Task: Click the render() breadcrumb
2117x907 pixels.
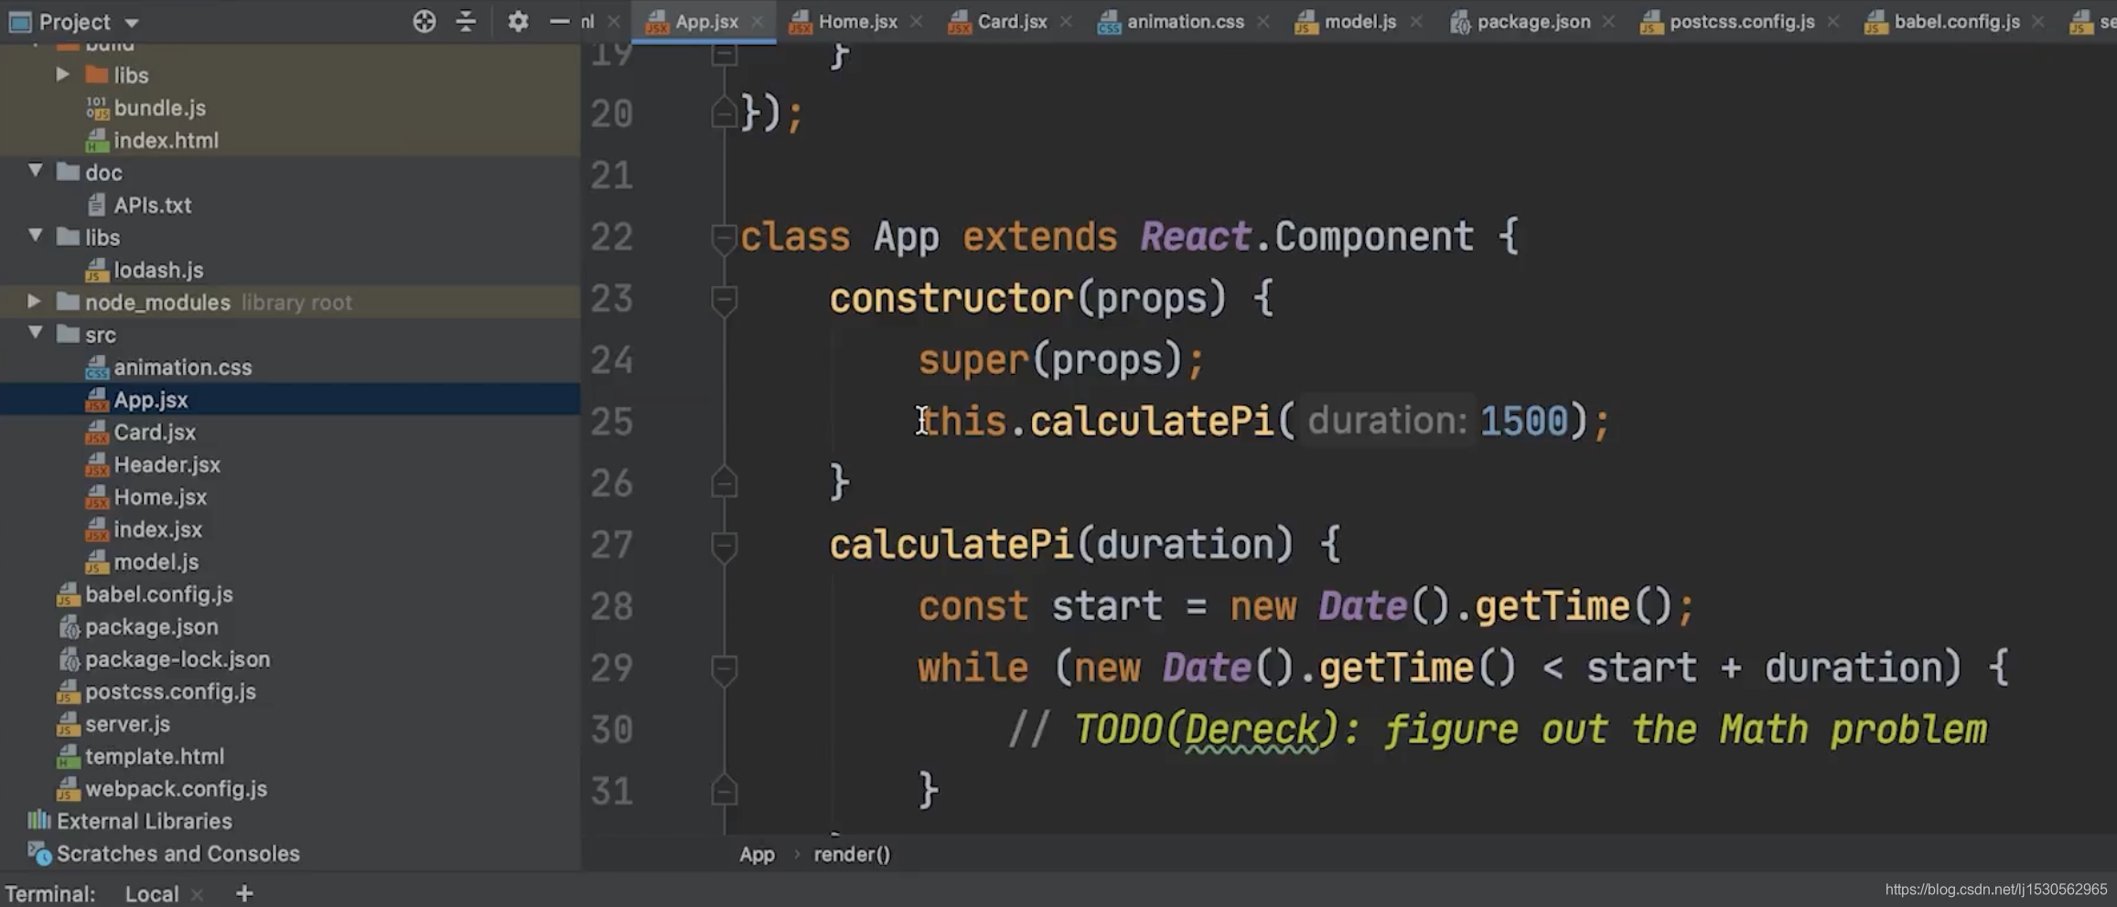Action: coord(852,854)
